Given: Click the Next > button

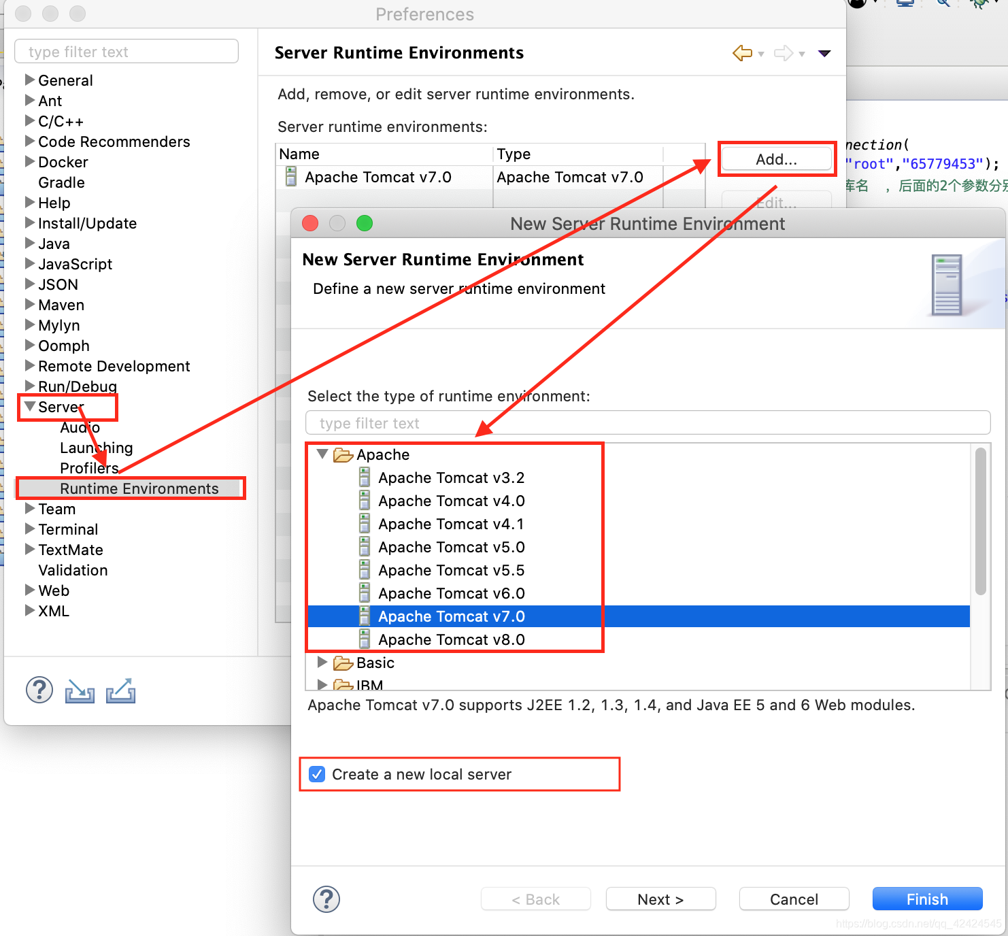Looking at the screenshot, I should [x=660, y=899].
